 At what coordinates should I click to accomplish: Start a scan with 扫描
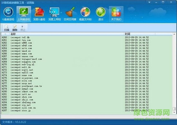(7, 28)
